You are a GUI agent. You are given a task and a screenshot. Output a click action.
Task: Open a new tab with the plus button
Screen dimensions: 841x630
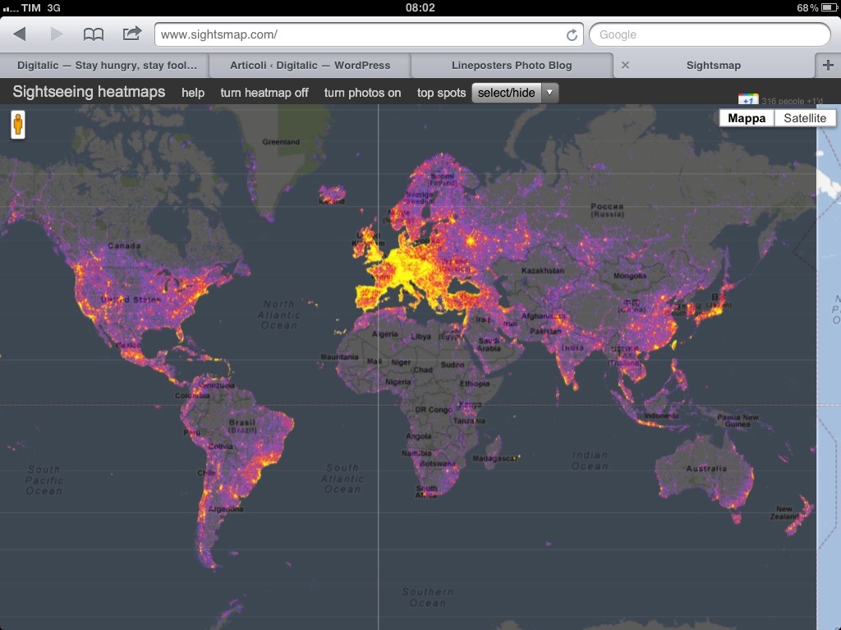click(x=828, y=66)
